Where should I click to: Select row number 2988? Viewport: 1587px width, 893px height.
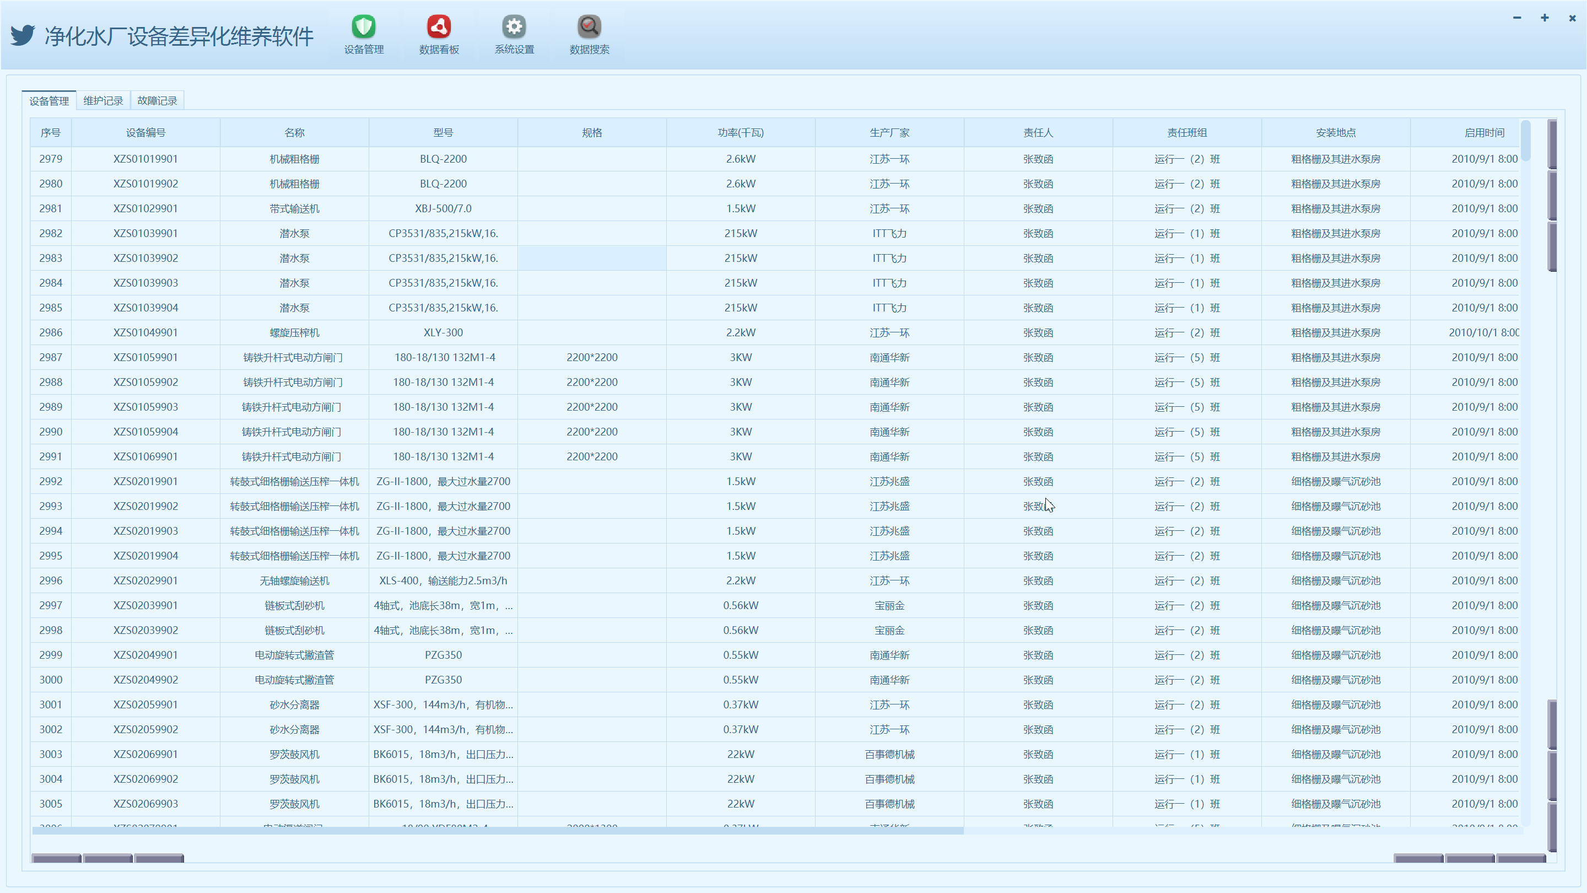pos(51,382)
